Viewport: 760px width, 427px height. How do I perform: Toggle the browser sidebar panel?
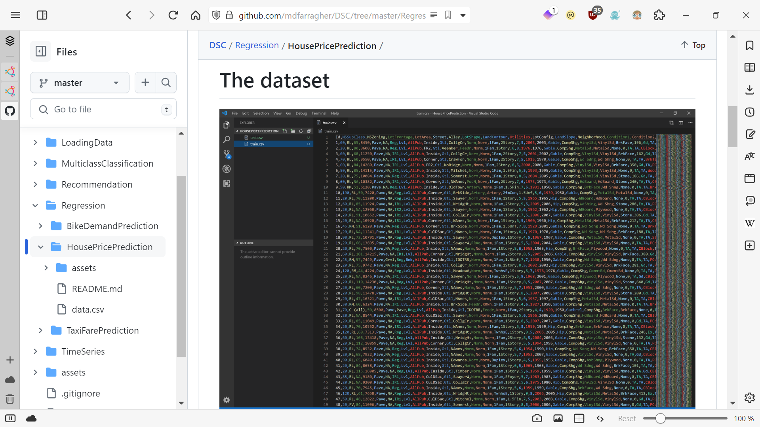coord(42,15)
